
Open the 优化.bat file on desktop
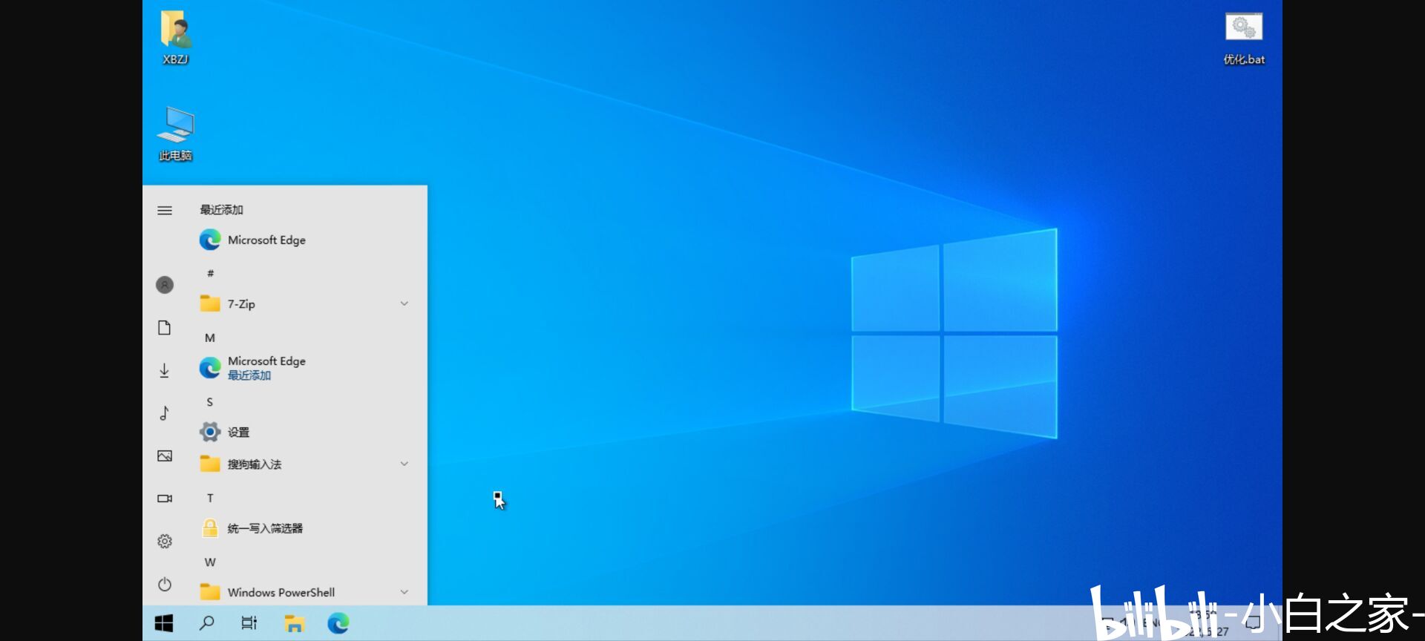click(x=1244, y=39)
